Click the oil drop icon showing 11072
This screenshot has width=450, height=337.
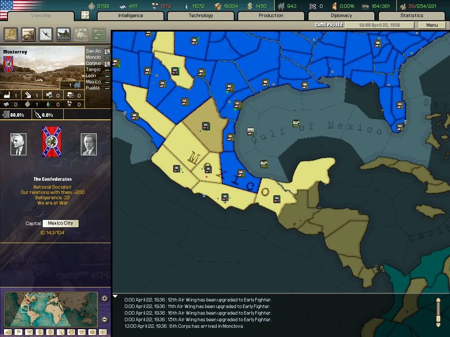click(x=186, y=6)
